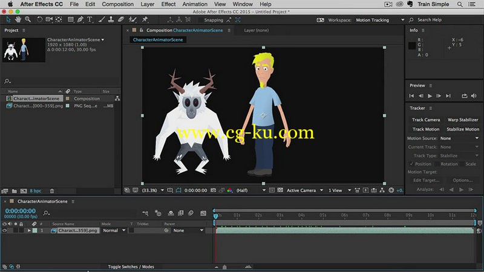Open layer blending Mode Normal dropdown
The image size is (484, 272).
point(114,230)
